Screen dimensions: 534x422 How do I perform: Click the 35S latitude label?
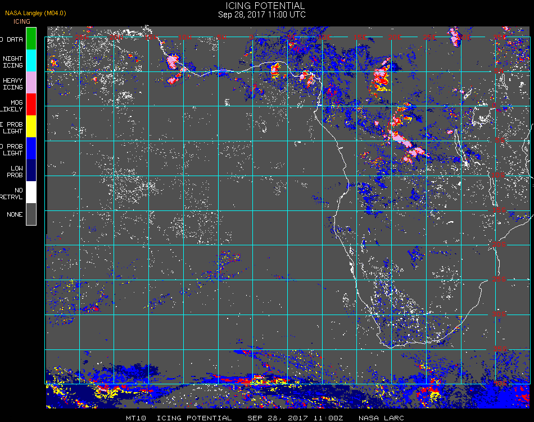click(500, 349)
